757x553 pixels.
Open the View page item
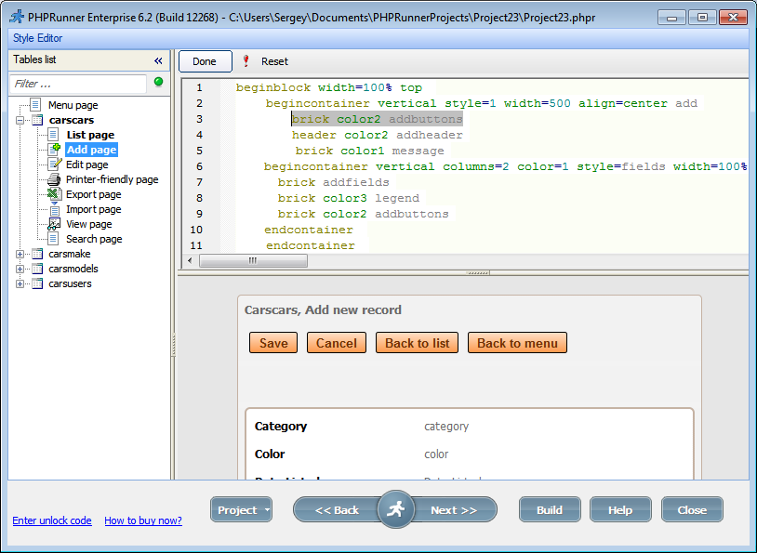point(89,224)
